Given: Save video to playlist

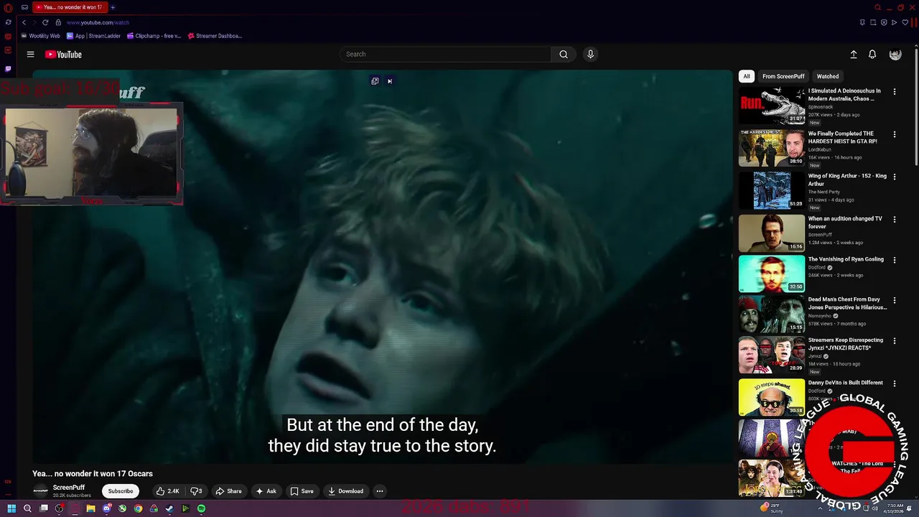Looking at the screenshot, I should coord(302,491).
